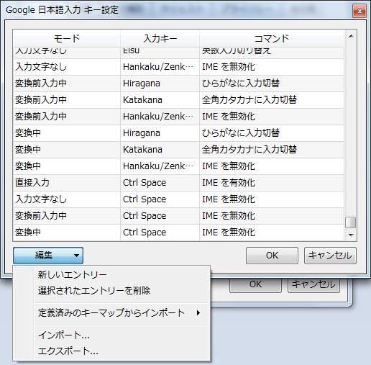Click IME を無効化 in 入力文字なし Ctrl Space row
This screenshot has height=365, width=371.
[x=272, y=199]
